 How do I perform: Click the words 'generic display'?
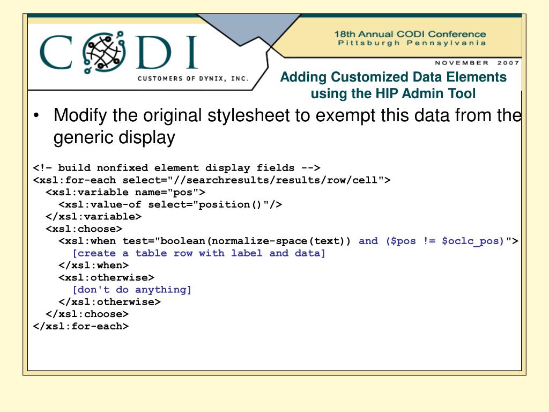114,138
